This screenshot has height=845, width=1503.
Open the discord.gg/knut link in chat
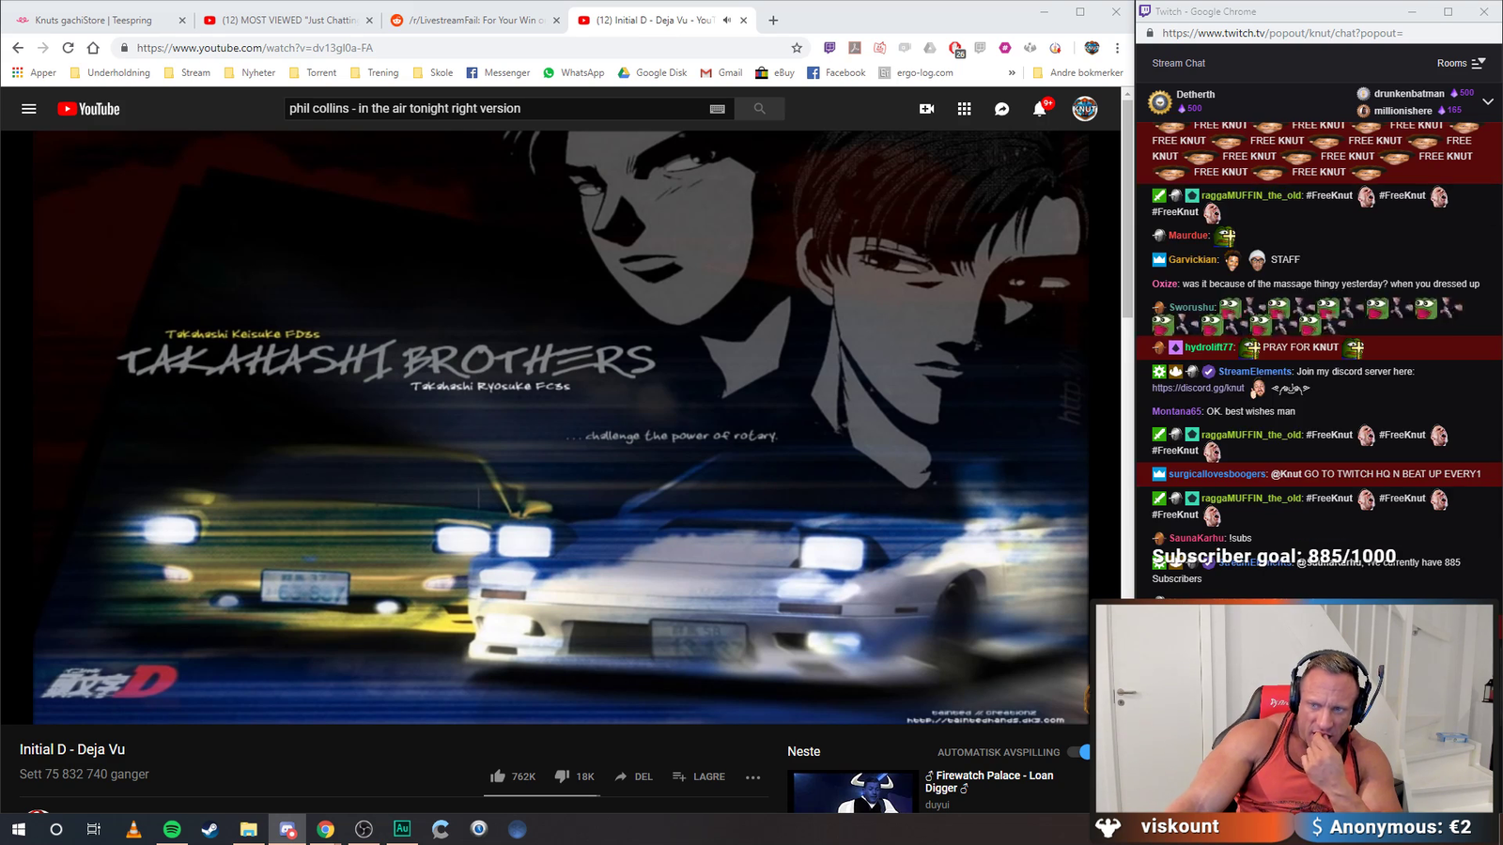1198,388
